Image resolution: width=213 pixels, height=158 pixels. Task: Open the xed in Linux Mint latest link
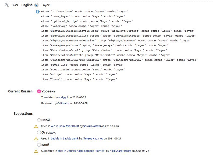point(65,126)
